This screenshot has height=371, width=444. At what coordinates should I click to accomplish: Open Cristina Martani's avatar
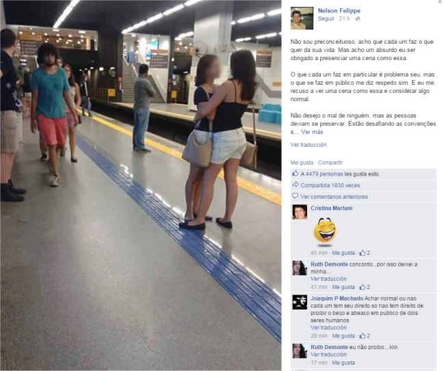click(300, 212)
